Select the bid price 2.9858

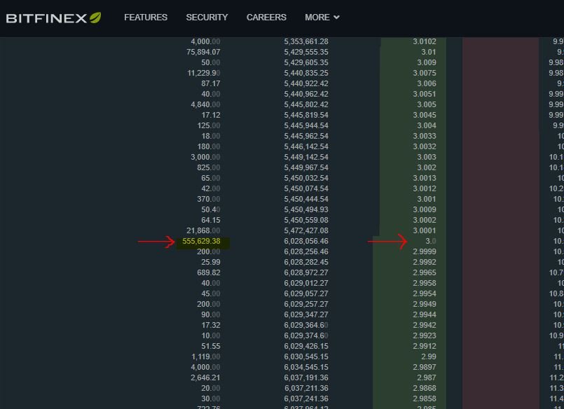pos(425,399)
